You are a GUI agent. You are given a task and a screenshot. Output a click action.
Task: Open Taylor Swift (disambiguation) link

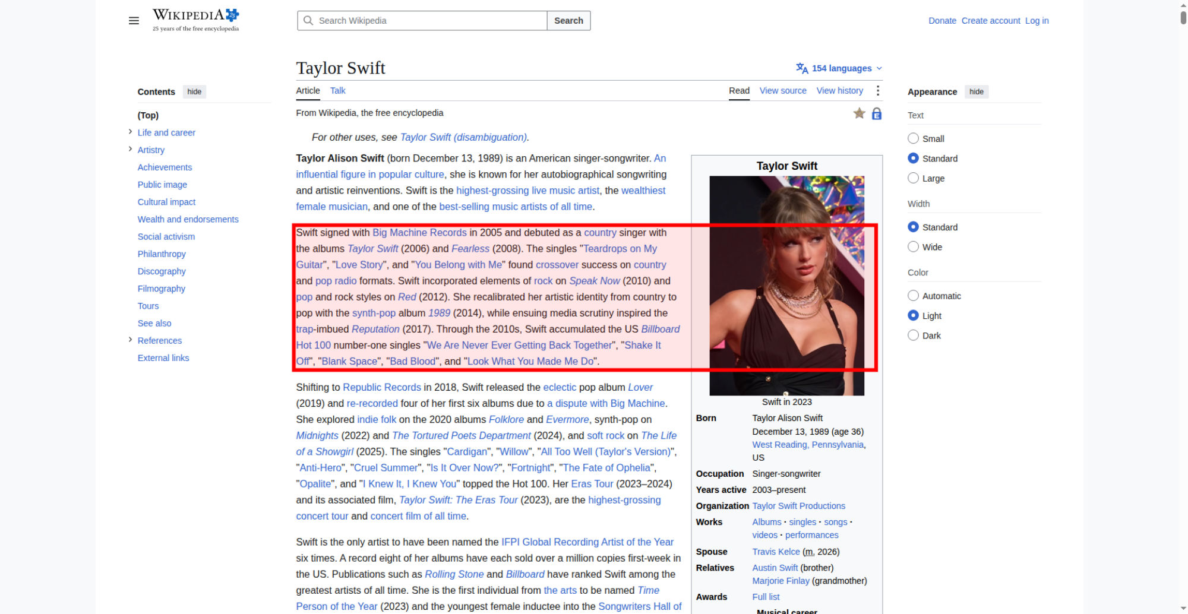pos(463,137)
